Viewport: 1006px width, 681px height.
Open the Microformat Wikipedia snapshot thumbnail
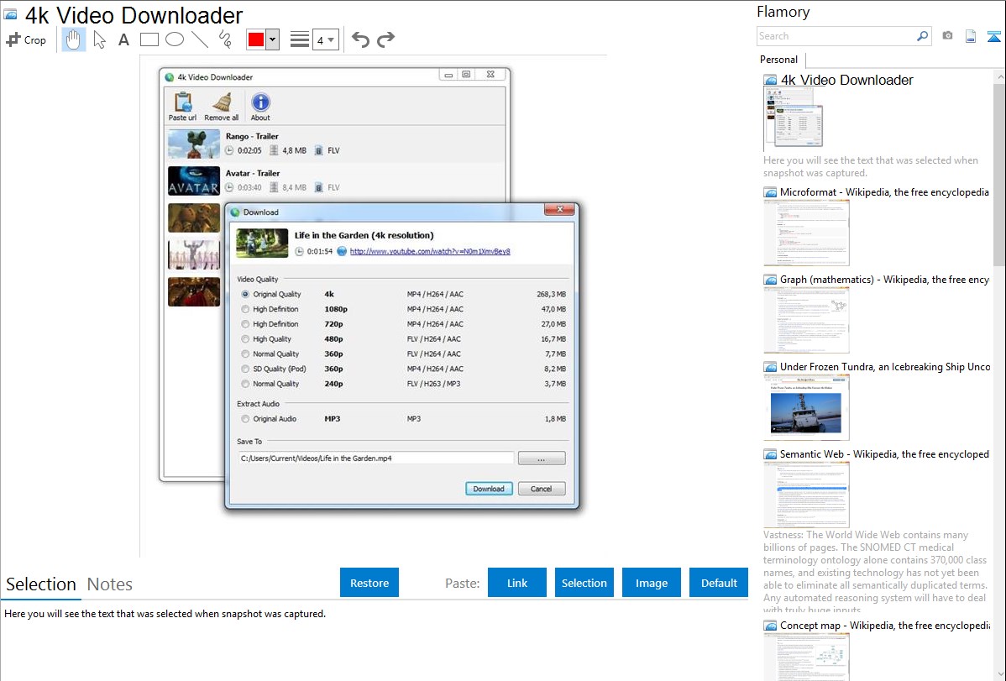[806, 233]
